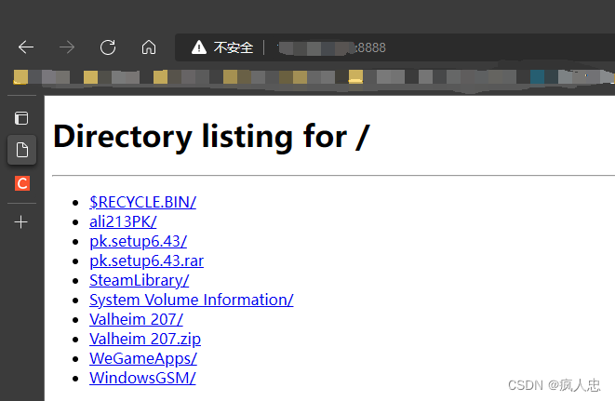The width and height of the screenshot is (615, 401).
Task: Click the forward navigation arrow
Action: (x=67, y=47)
